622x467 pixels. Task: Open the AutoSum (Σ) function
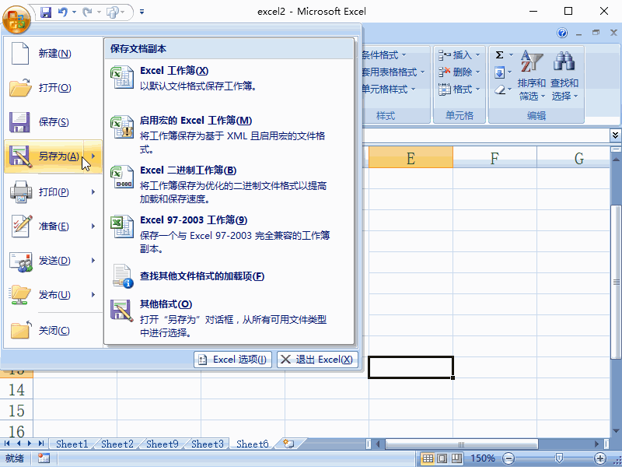click(x=498, y=54)
